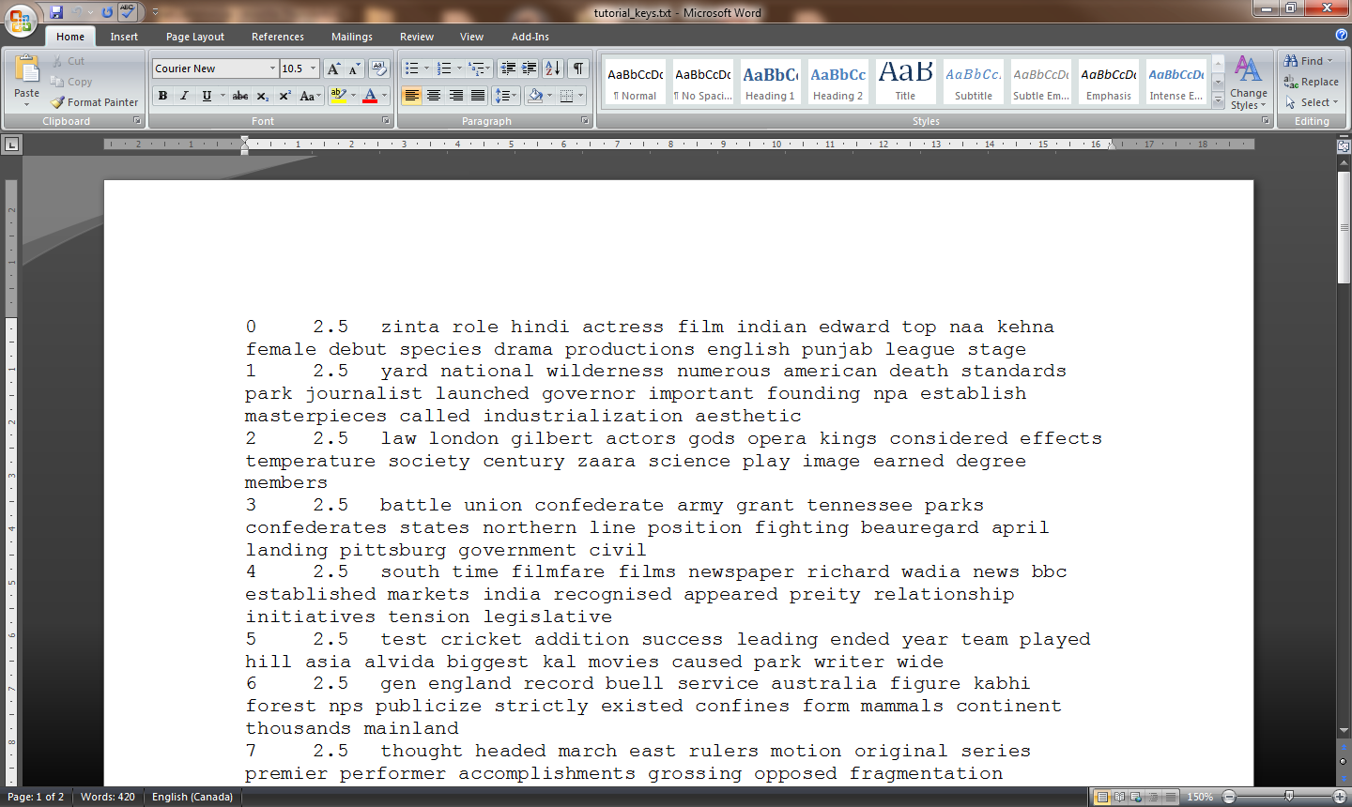
Task: Switch to the Page Layout ribbon tab
Action: click(194, 37)
